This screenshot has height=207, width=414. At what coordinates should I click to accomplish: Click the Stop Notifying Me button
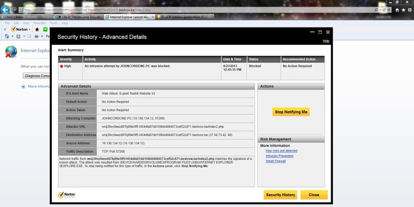291,112
